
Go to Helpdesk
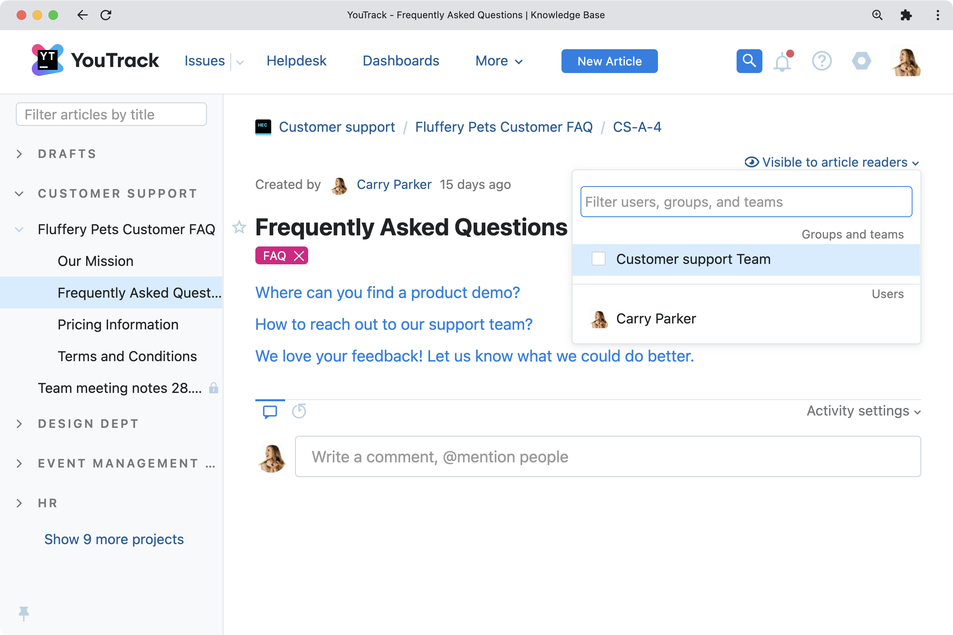(x=296, y=61)
